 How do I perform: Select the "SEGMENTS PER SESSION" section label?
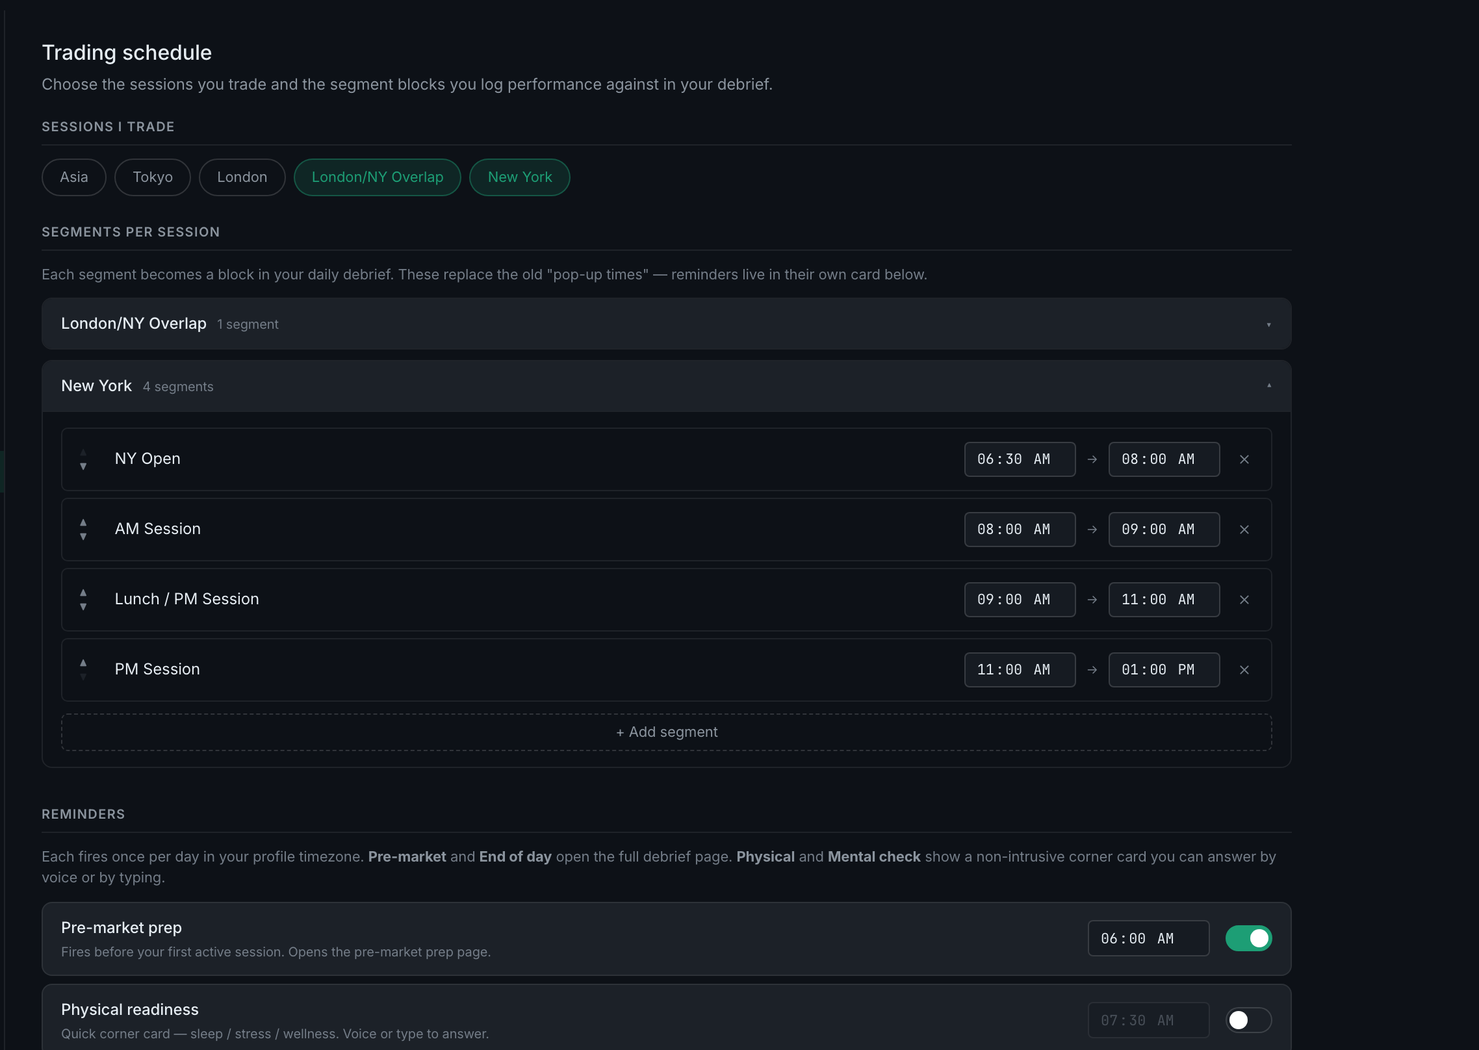pyautogui.click(x=131, y=232)
